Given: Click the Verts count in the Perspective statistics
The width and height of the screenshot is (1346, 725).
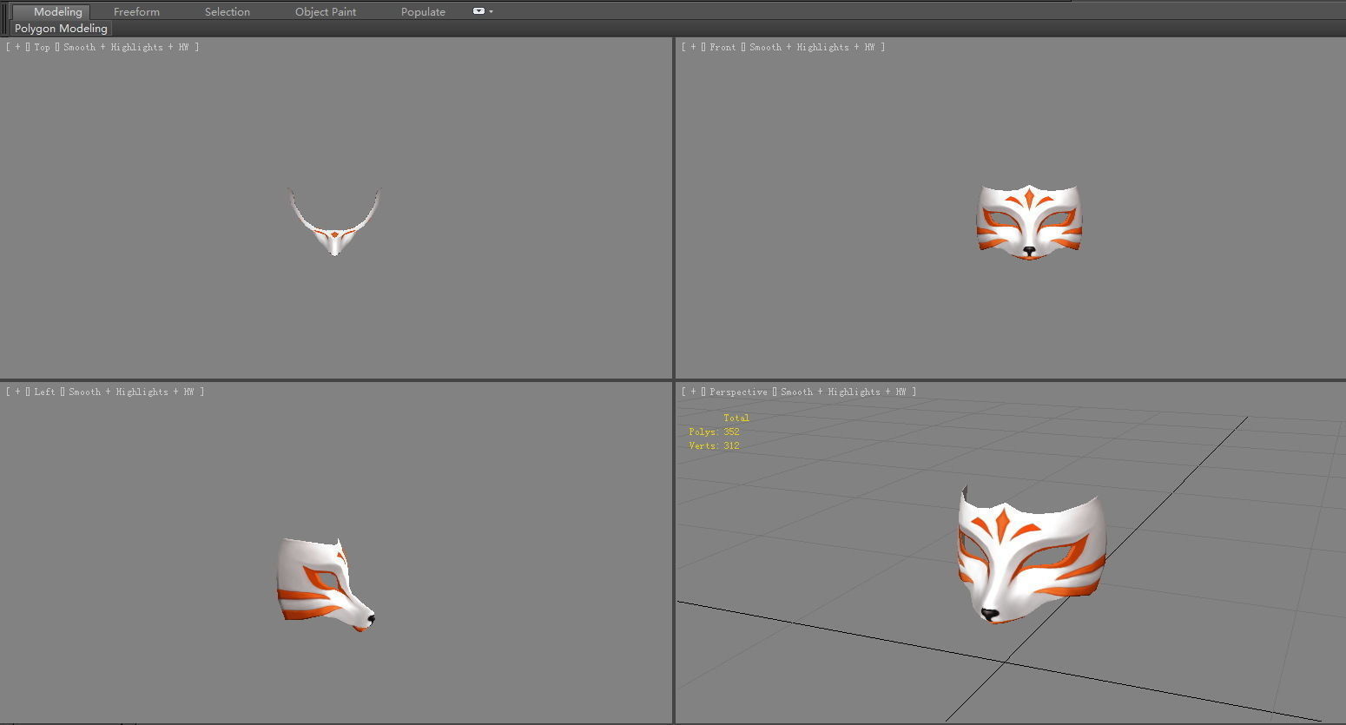Looking at the screenshot, I should pos(713,445).
